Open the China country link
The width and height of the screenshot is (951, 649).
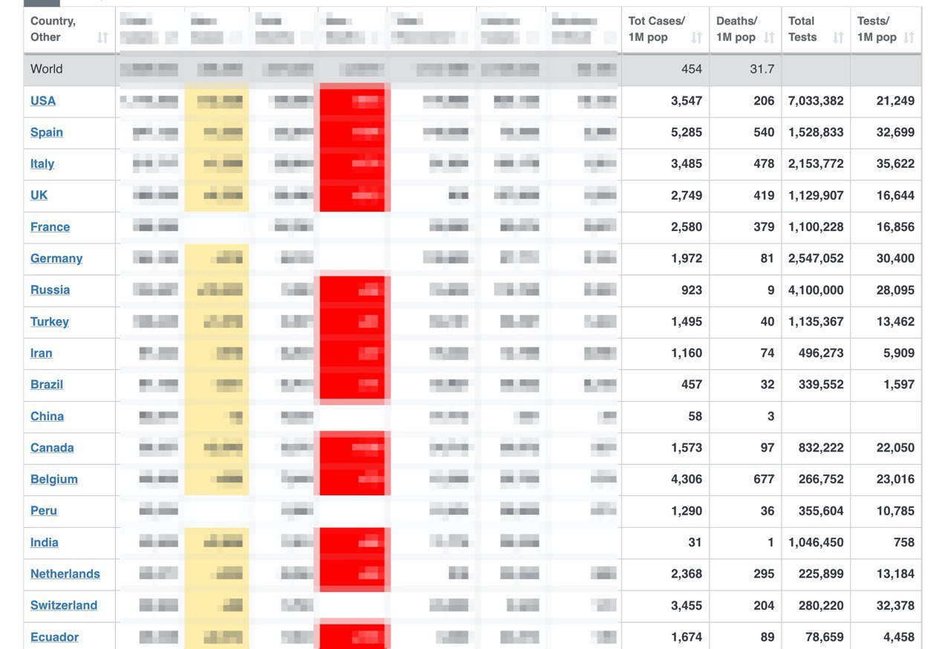tap(47, 417)
